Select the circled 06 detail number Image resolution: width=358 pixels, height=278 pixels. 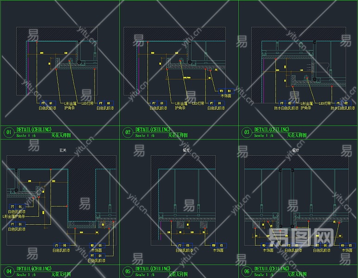click(247, 271)
